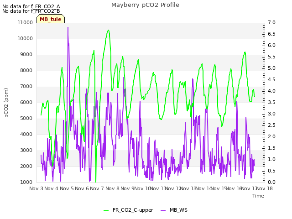The image size is (292, 219).
Task: Click the purple MB_WS legend swatch
Action: tap(163, 210)
